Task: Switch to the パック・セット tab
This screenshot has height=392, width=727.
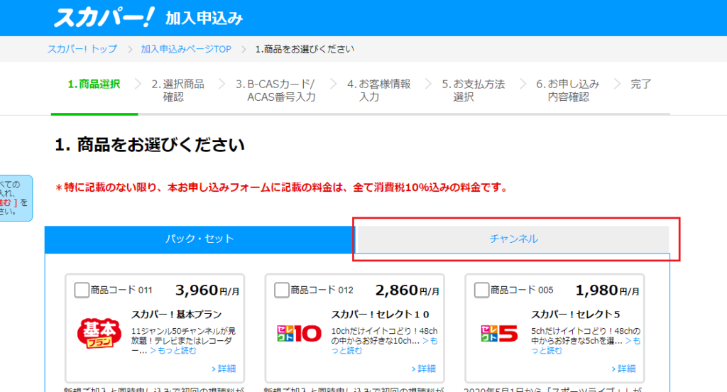Action: [199, 239]
